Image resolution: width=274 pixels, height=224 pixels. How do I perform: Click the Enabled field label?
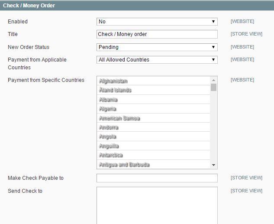tap(18, 22)
